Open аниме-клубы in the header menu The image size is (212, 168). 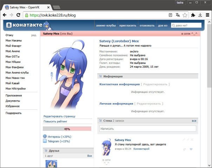[x=106, y=26]
